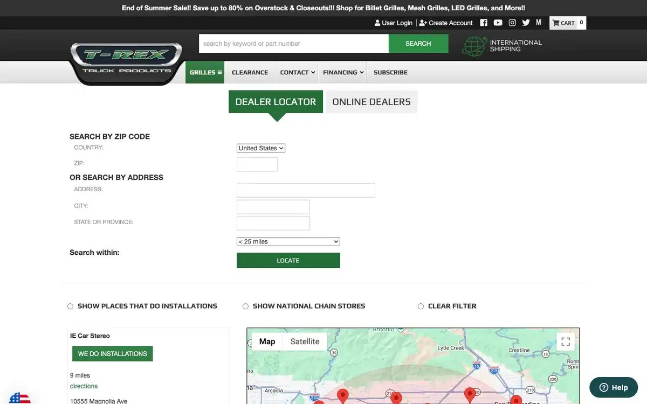Open the Twitter bird icon
The width and height of the screenshot is (647, 404).
coord(526,23)
